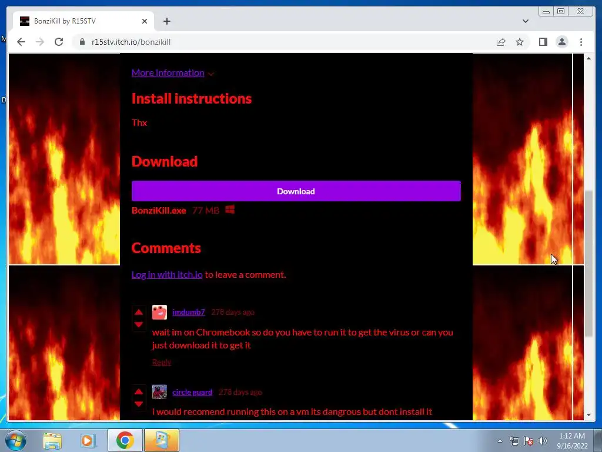This screenshot has height=452, width=602.
Task: Click the browser forward arrow
Action: click(40, 42)
